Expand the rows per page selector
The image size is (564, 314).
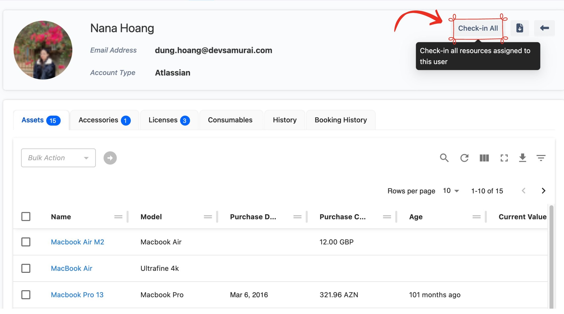451,191
